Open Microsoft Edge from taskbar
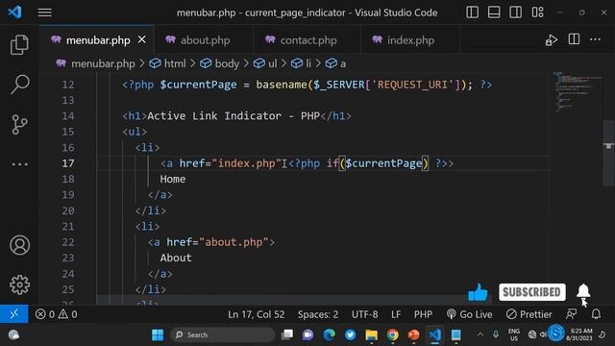The image size is (615, 346). click(329, 334)
